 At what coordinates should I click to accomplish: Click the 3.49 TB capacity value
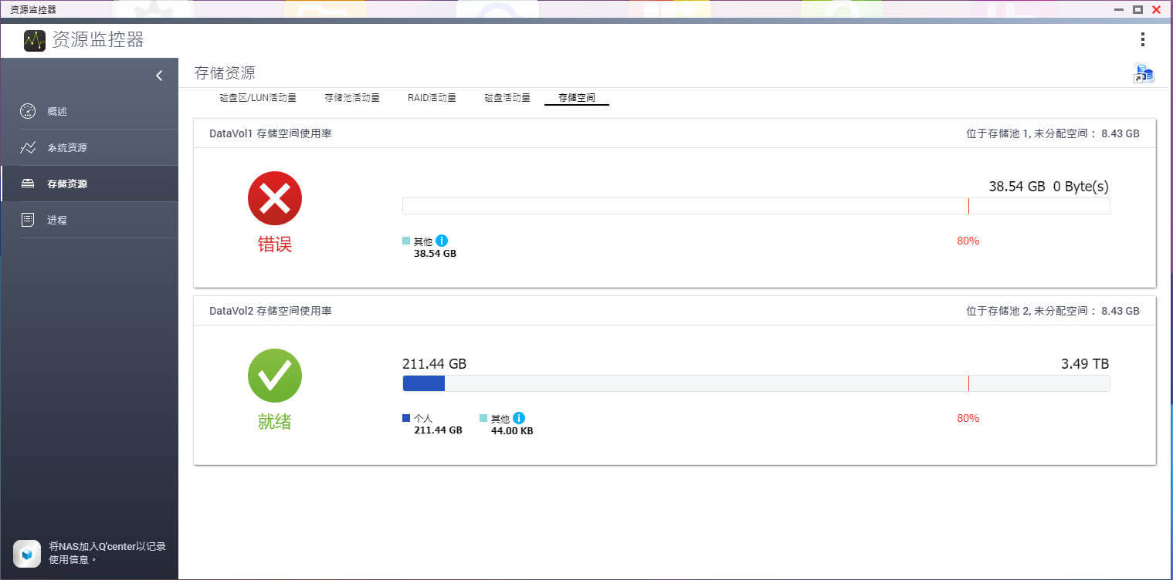click(1085, 364)
